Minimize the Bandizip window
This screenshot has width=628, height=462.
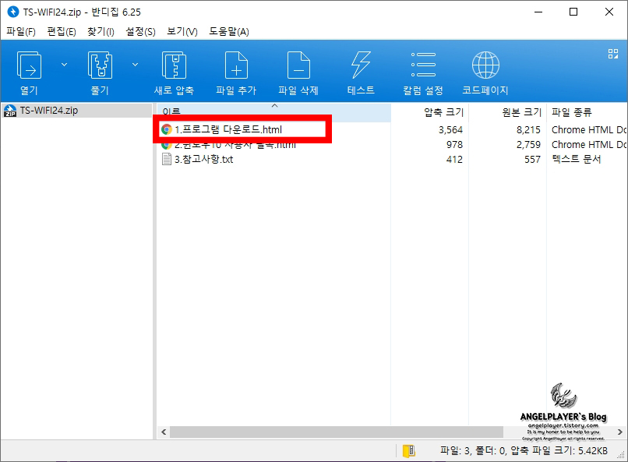pyautogui.click(x=538, y=12)
